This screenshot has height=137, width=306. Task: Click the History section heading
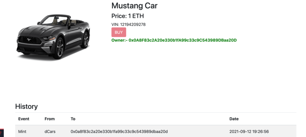coord(26,106)
